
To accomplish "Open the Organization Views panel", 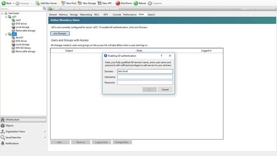I will pyautogui.click(x=23, y=132).
